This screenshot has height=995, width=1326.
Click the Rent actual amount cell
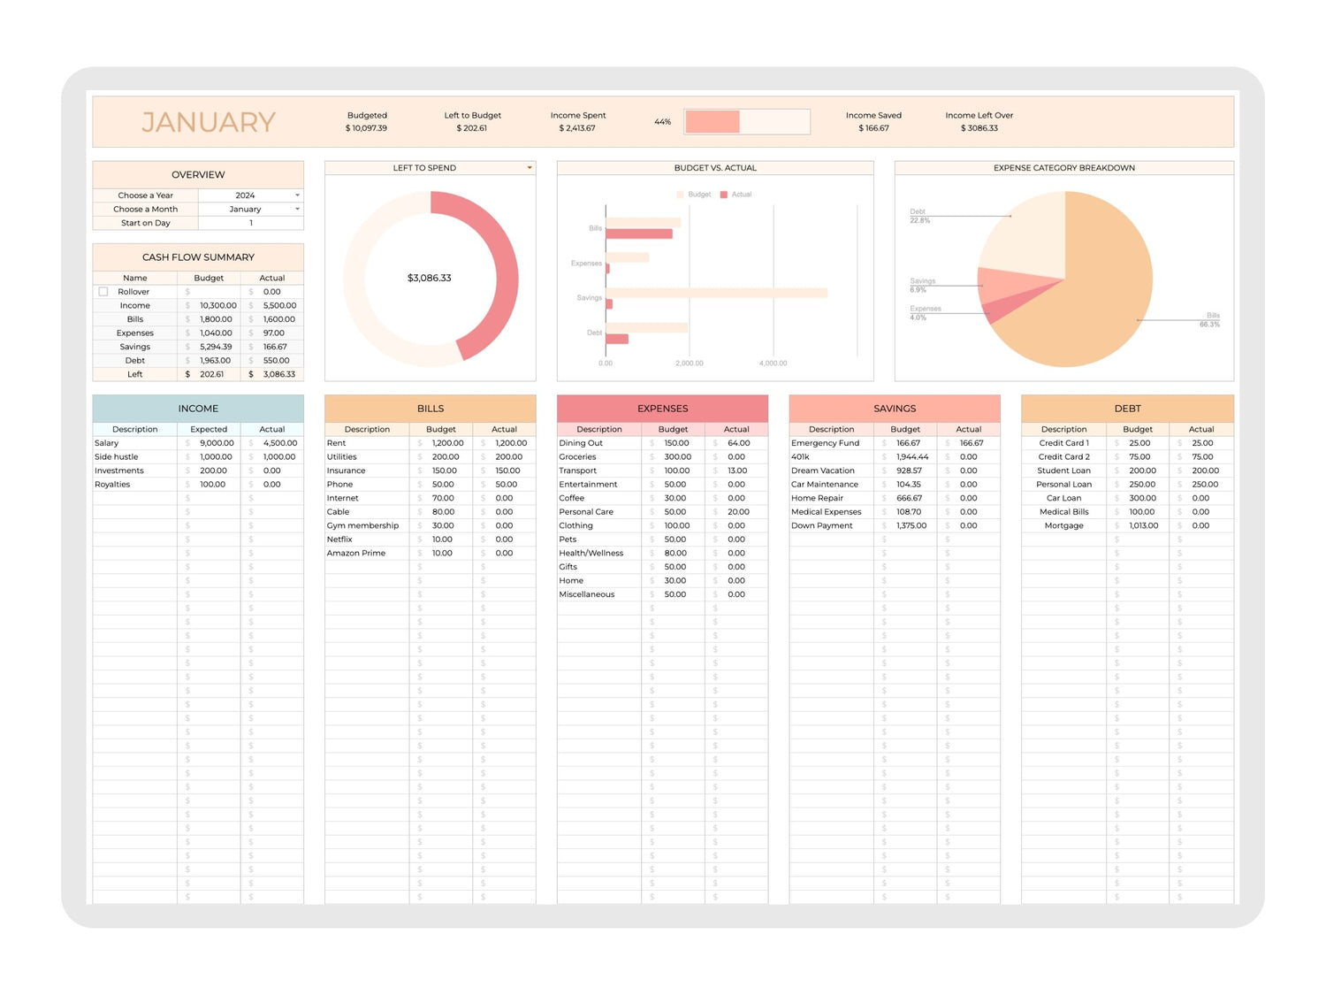click(x=505, y=443)
